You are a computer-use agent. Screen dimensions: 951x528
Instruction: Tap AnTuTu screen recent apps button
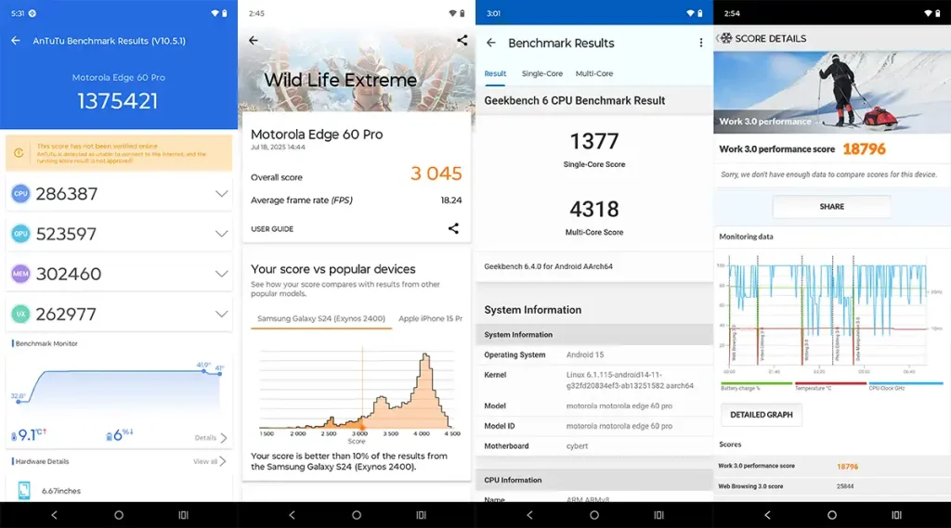pyautogui.click(x=183, y=515)
